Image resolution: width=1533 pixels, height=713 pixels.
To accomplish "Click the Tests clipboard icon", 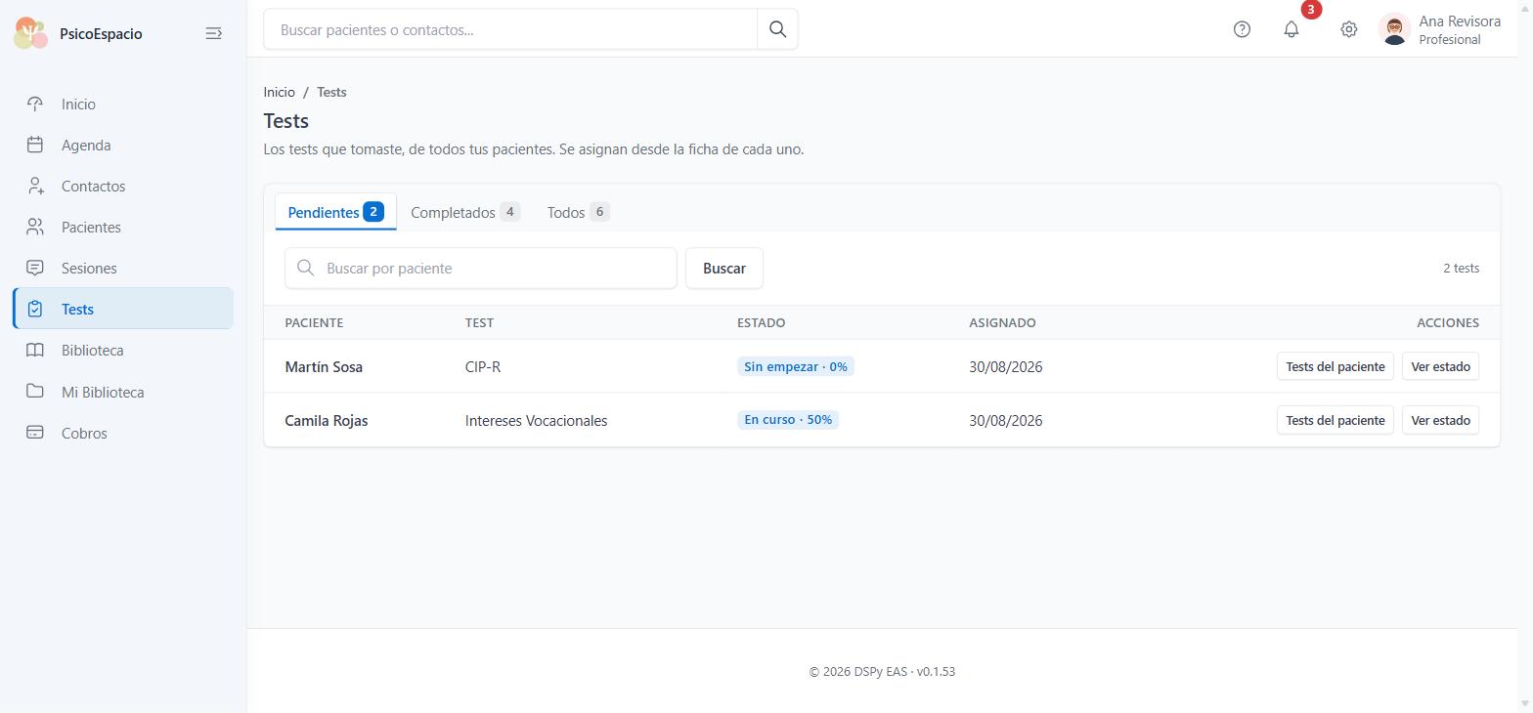I will coord(35,309).
